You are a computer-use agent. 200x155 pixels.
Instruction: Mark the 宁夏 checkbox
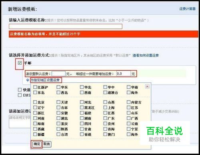coord(128,129)
